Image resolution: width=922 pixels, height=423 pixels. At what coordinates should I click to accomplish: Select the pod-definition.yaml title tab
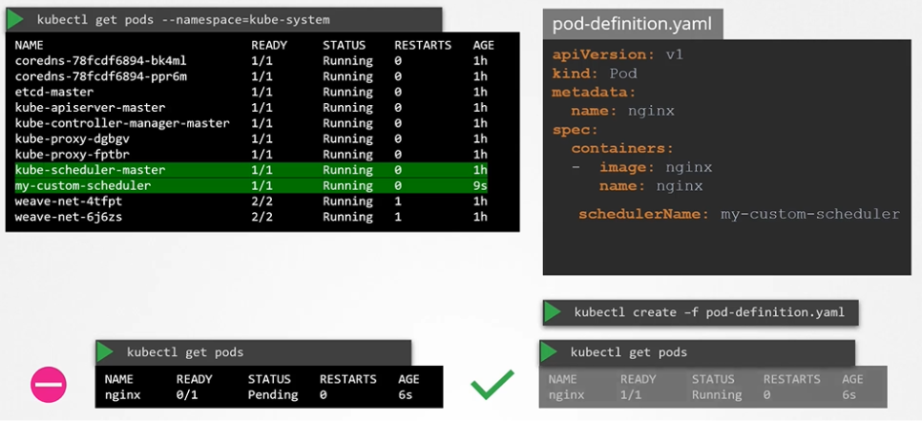tap(631, 23)
